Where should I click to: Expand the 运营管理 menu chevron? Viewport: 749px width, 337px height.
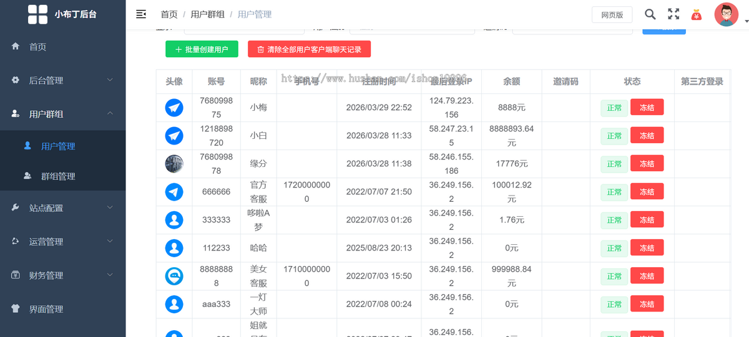(110, 242)
